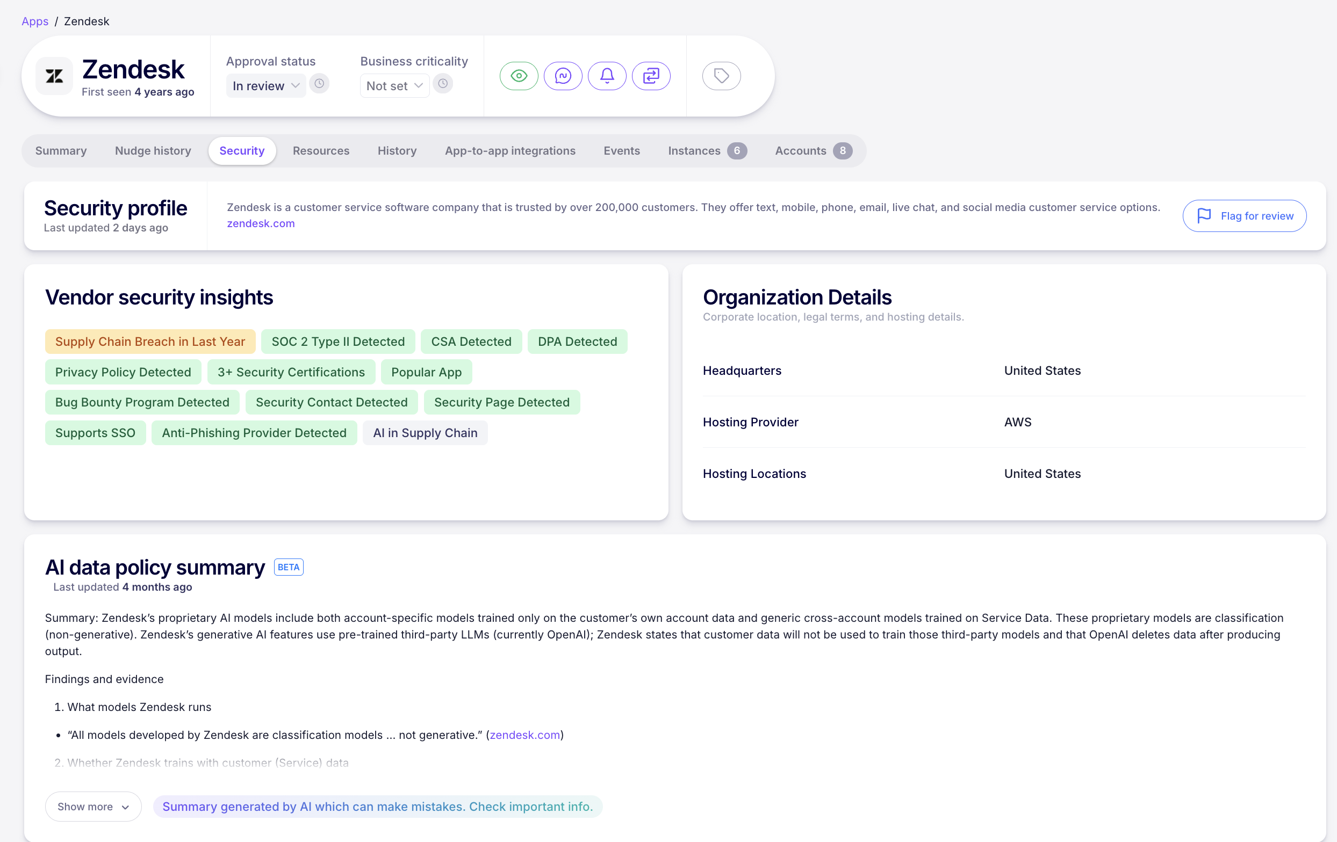Click the business criticality clock icon
Screen dimensions: 1337x842
click(442, 84)
